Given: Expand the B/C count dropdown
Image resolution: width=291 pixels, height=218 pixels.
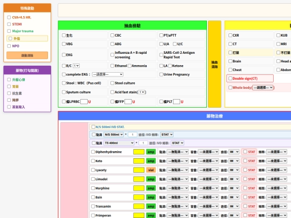Looking at the screenshot, I should 76,66.
